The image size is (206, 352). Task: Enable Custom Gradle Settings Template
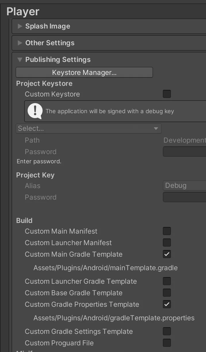point(167,331)
